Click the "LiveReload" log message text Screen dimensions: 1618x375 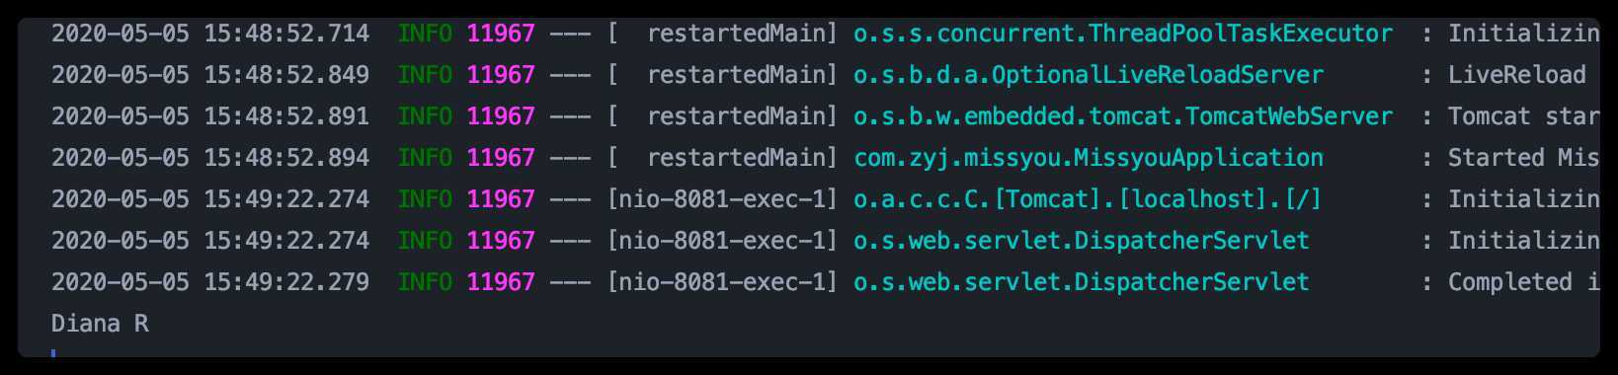[x=1517, y=75]
